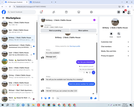Open Chrissy's 2 Beds 2 Baths chat
The height and width of the screenshot is (107, 134).
[18, 77]
